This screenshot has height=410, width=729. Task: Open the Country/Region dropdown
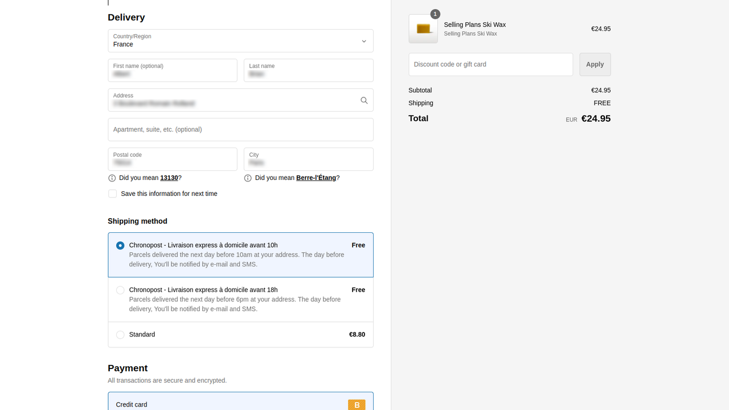[240, 40]
